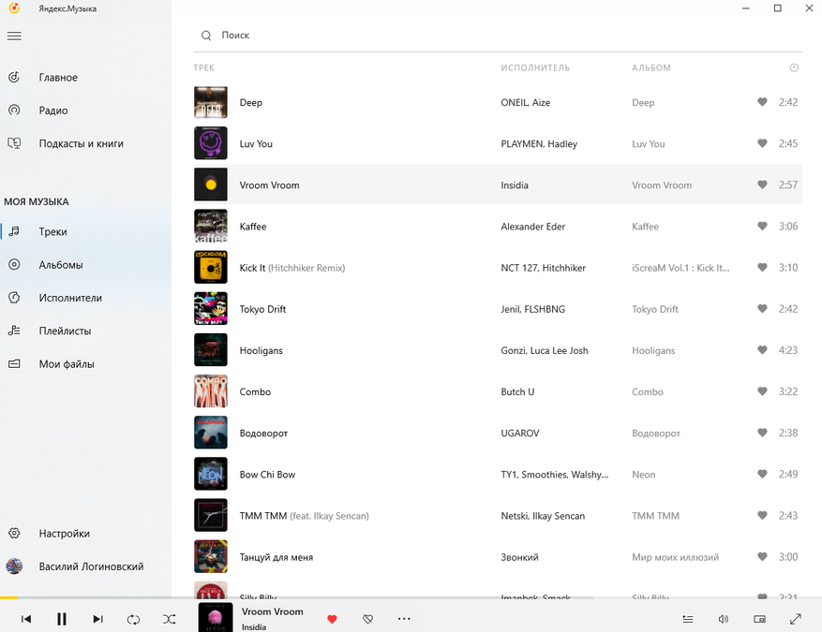Toggle repeat mode

click(x=133, y=620)
